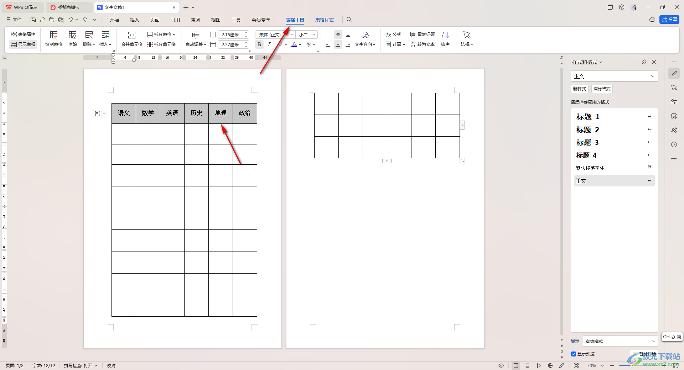The image size is (684, 370).
Task: Click the font color red A swatch
Action: tap(294, 44)
